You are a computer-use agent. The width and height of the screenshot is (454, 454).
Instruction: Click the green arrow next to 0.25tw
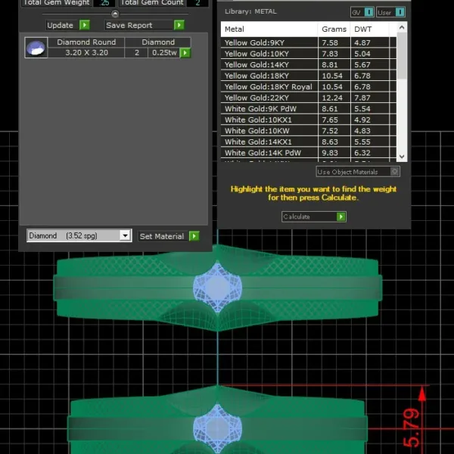pyautogui.click(x=185, y=53)
